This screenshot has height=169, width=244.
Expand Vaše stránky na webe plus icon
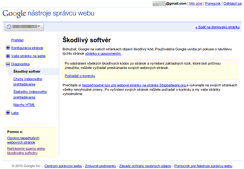tap(8, 56)
